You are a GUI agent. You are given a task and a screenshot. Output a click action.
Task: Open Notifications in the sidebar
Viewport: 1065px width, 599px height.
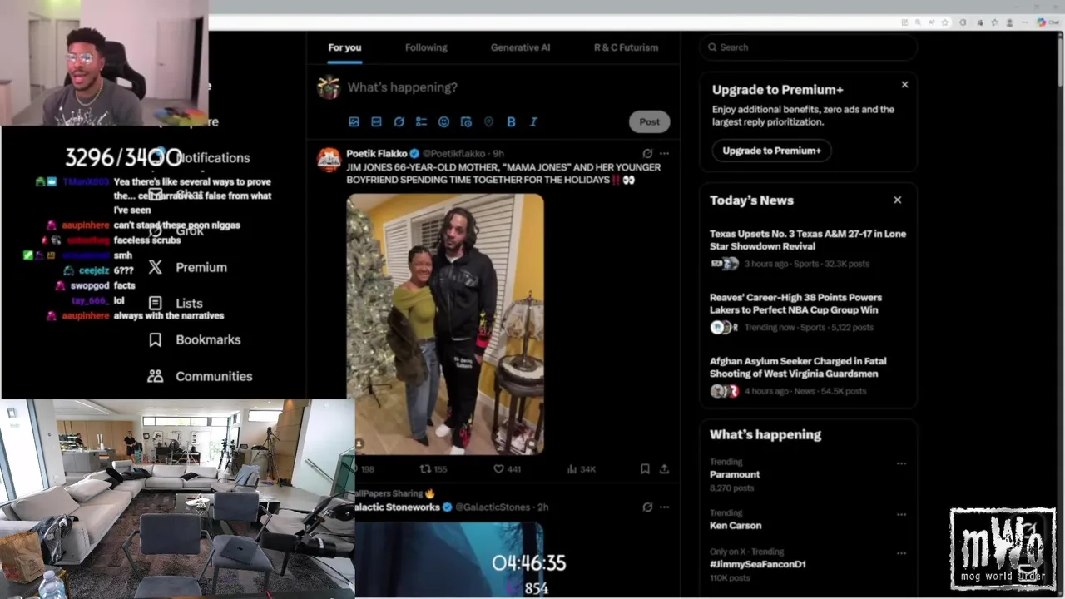pos(212,157)
